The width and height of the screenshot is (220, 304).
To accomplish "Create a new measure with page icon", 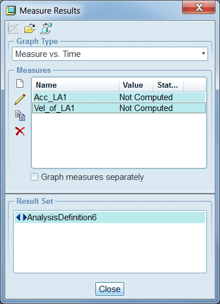I will (x=20, y=84).
